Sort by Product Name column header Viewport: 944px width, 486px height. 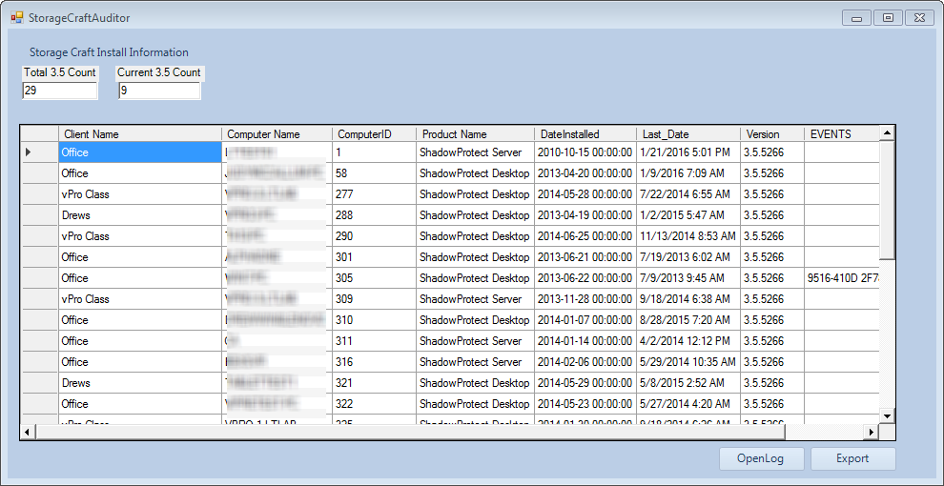(x=475, y=134)
